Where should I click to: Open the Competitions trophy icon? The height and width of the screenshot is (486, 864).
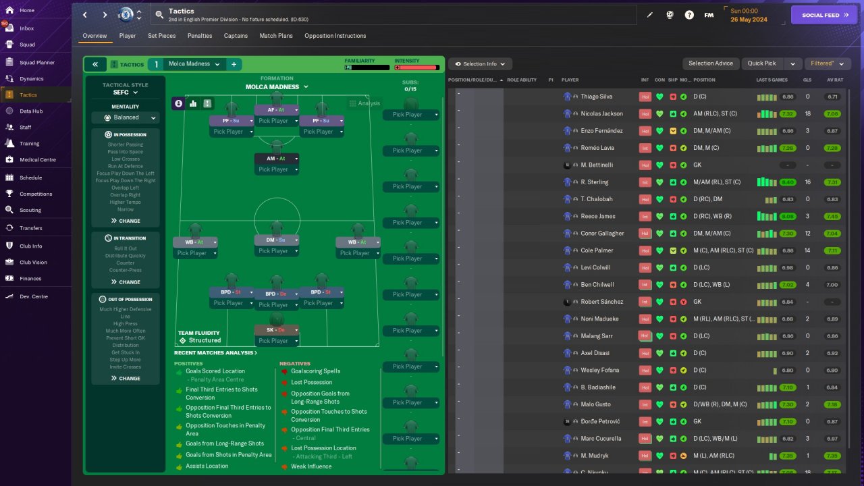[x=9, y=194]
